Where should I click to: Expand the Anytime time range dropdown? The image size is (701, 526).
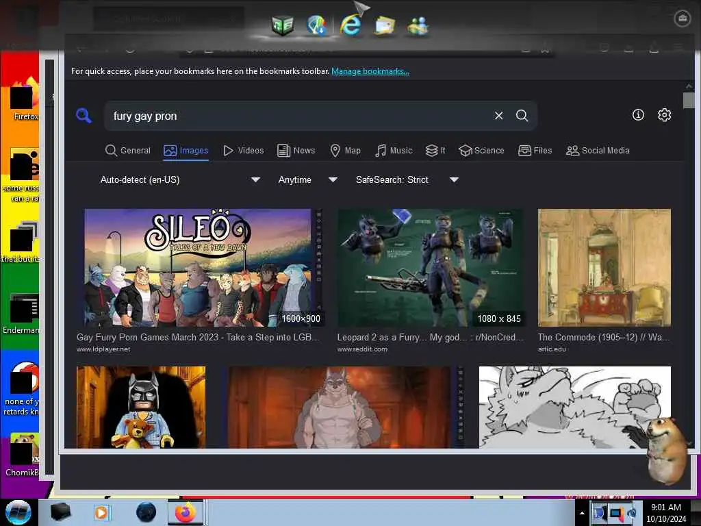307,180
